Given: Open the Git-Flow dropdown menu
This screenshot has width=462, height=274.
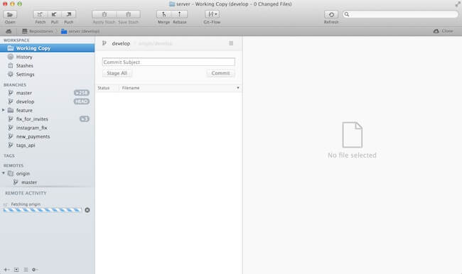Looking at the screenshot, I should 212,14.
